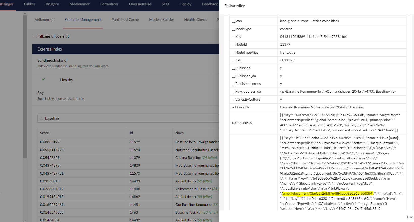Select the Health Check tab
414x222 pixels.
point(195,20)
